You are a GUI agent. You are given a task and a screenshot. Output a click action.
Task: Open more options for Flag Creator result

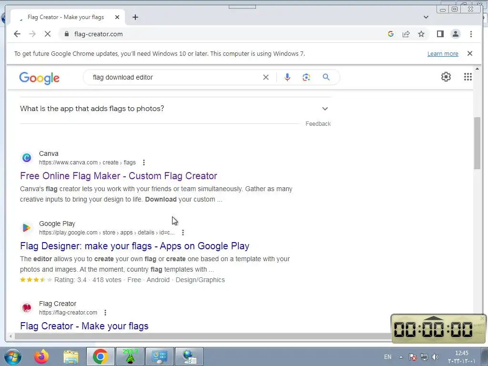(105, 313)
